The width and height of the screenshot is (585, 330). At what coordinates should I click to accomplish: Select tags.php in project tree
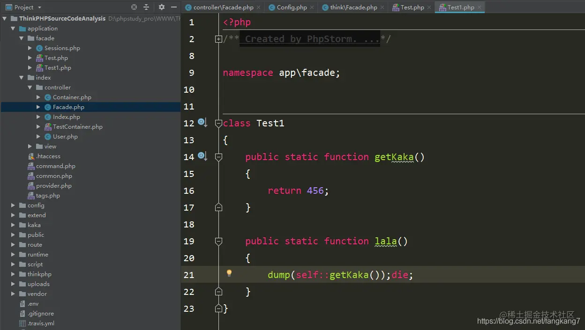[x=48, y=196]
